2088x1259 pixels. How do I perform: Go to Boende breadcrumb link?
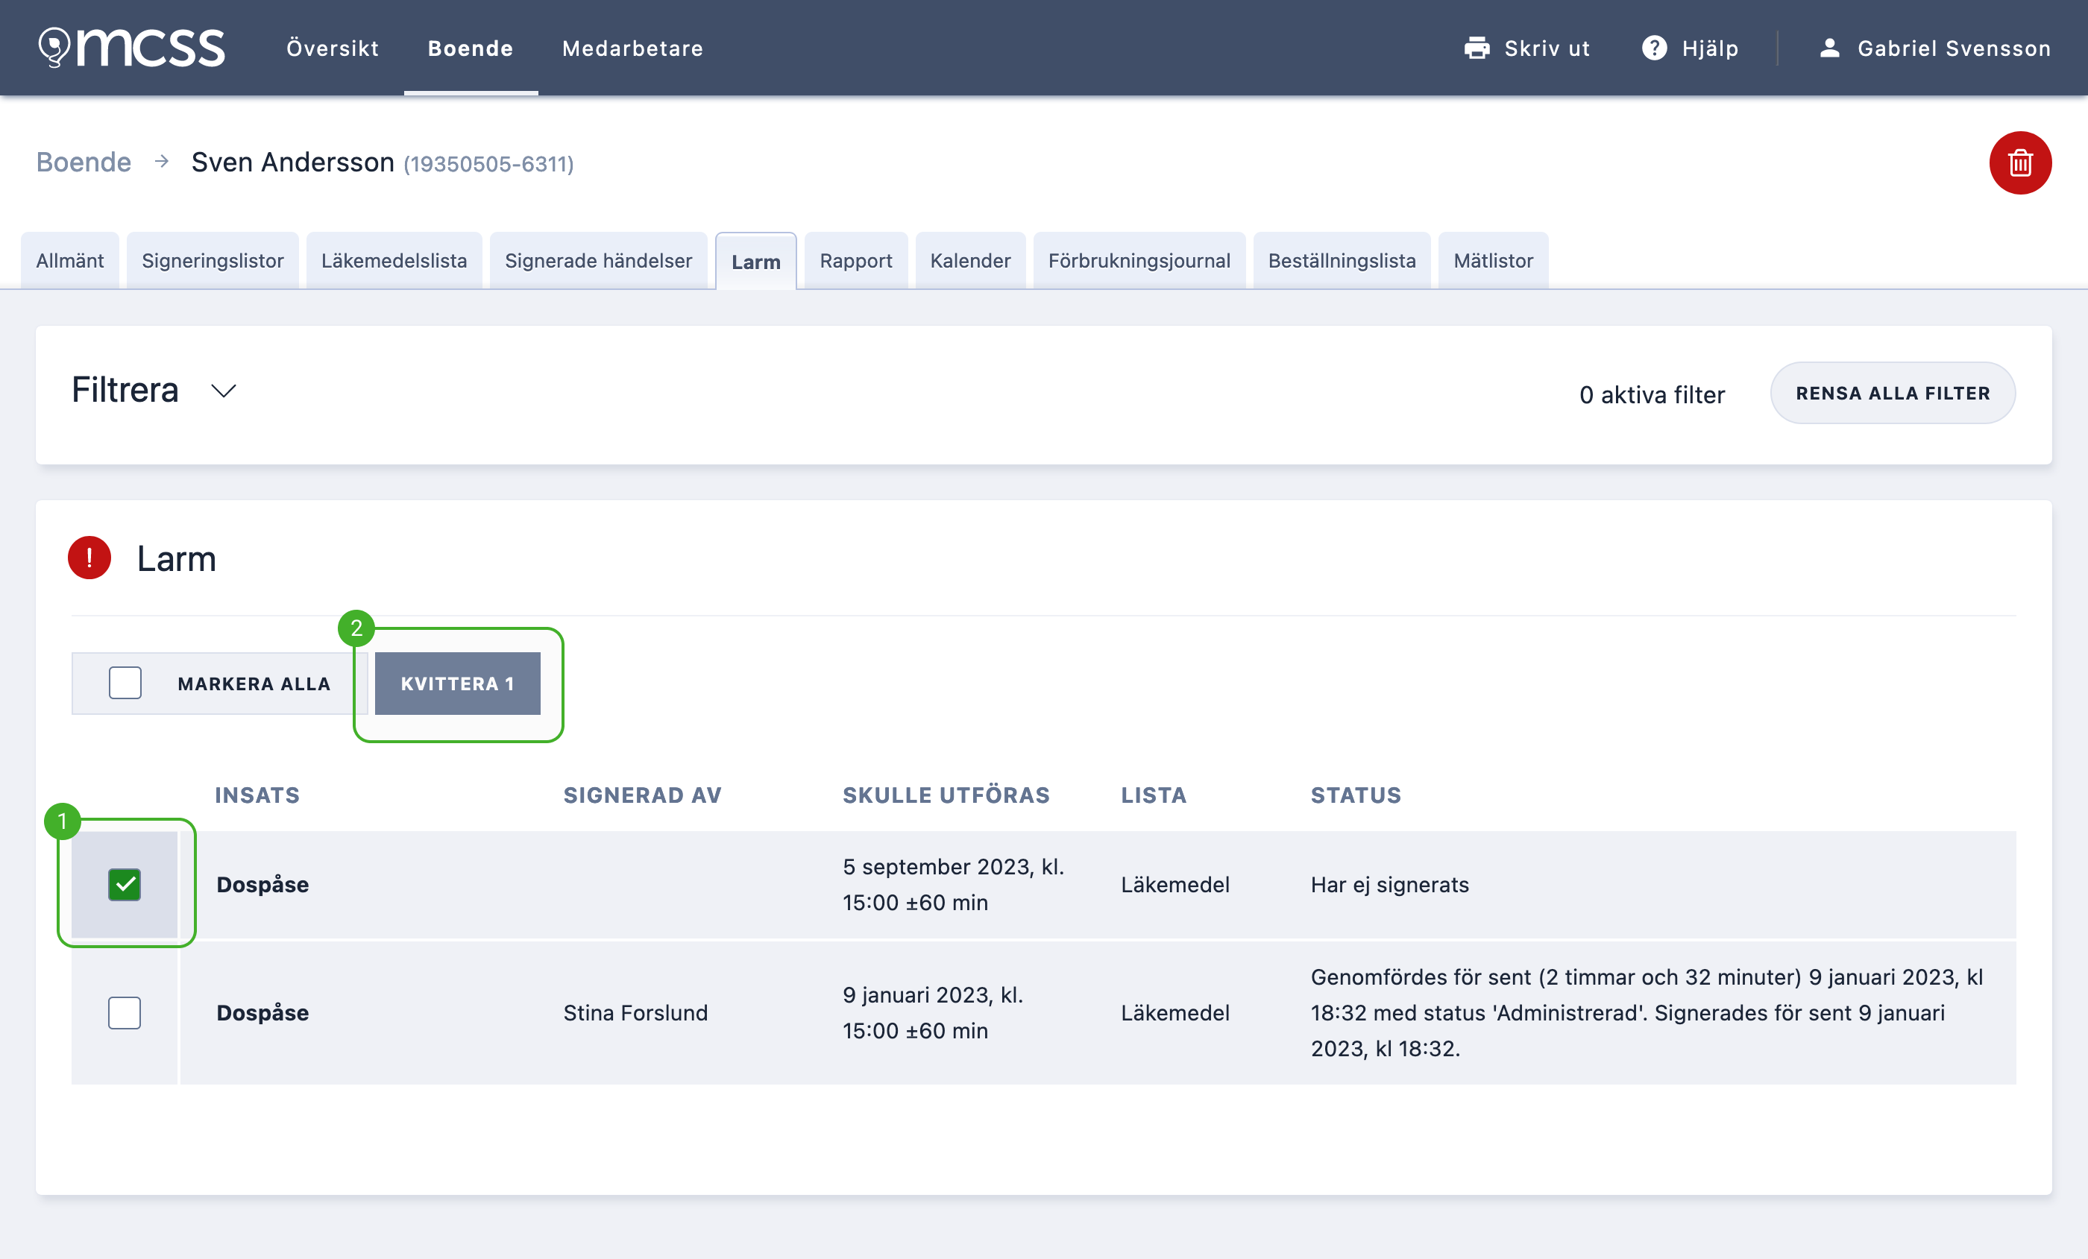tap(83, 161)
